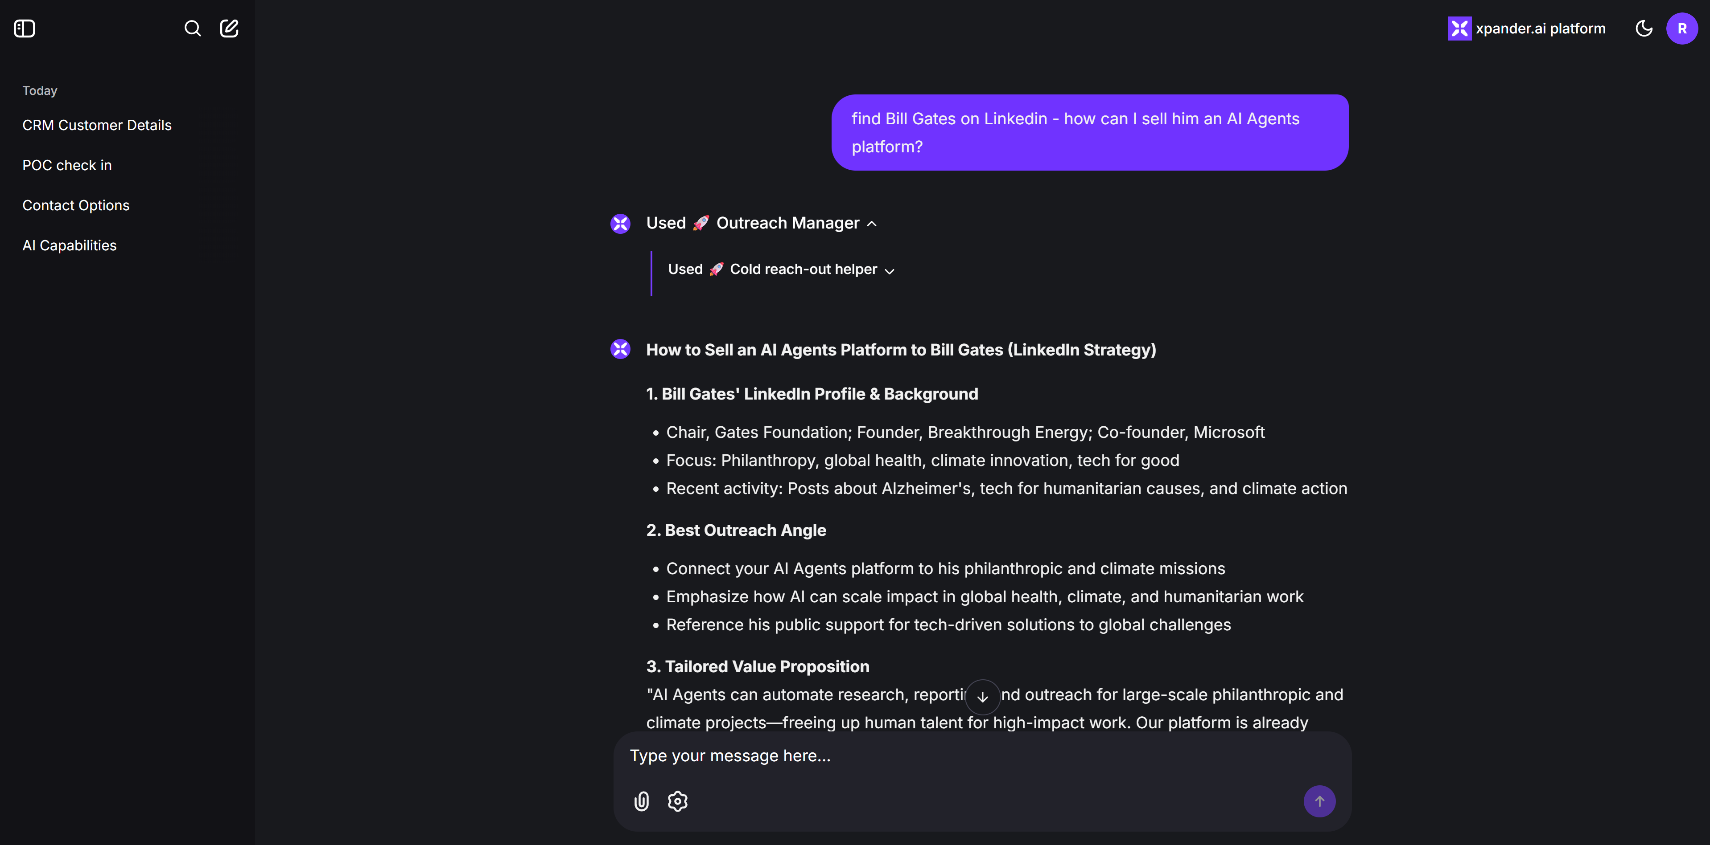
Task: Open the CRM Customer Details chat
Action: [x=97, y=125]
